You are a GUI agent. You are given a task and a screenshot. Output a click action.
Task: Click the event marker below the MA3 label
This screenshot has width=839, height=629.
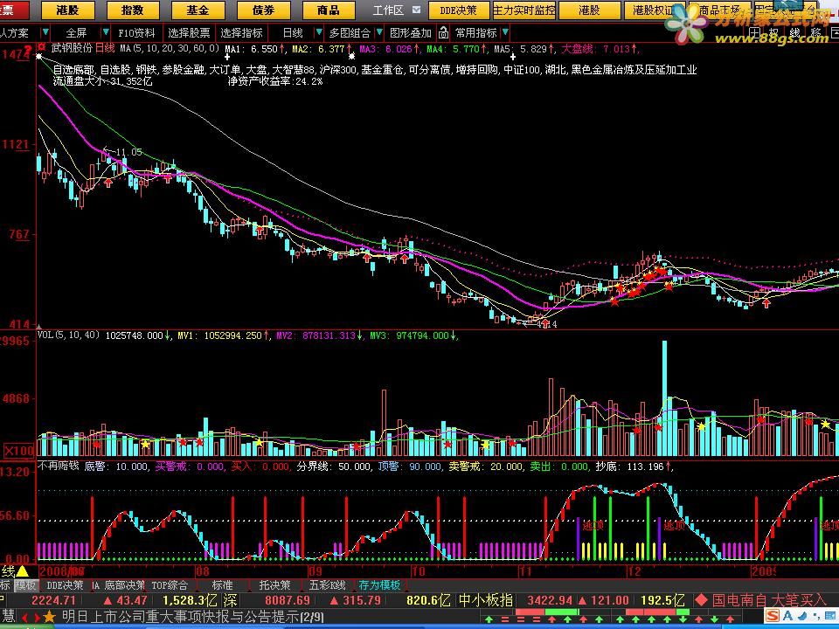(351, 57)
